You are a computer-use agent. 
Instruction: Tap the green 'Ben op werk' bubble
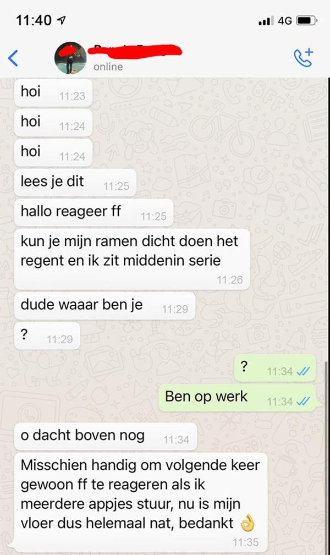(237, 398)
